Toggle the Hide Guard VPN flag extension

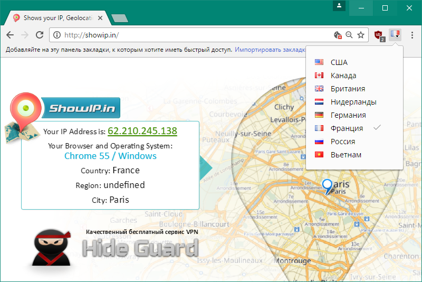point(395,35)
